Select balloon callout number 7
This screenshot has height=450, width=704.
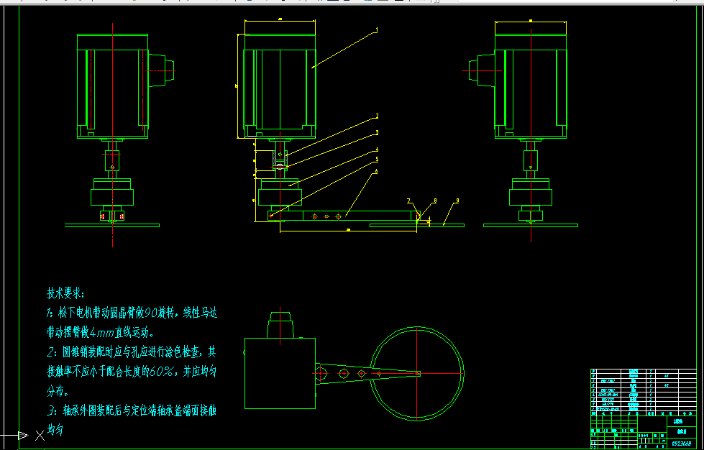(x=408, y=201)
